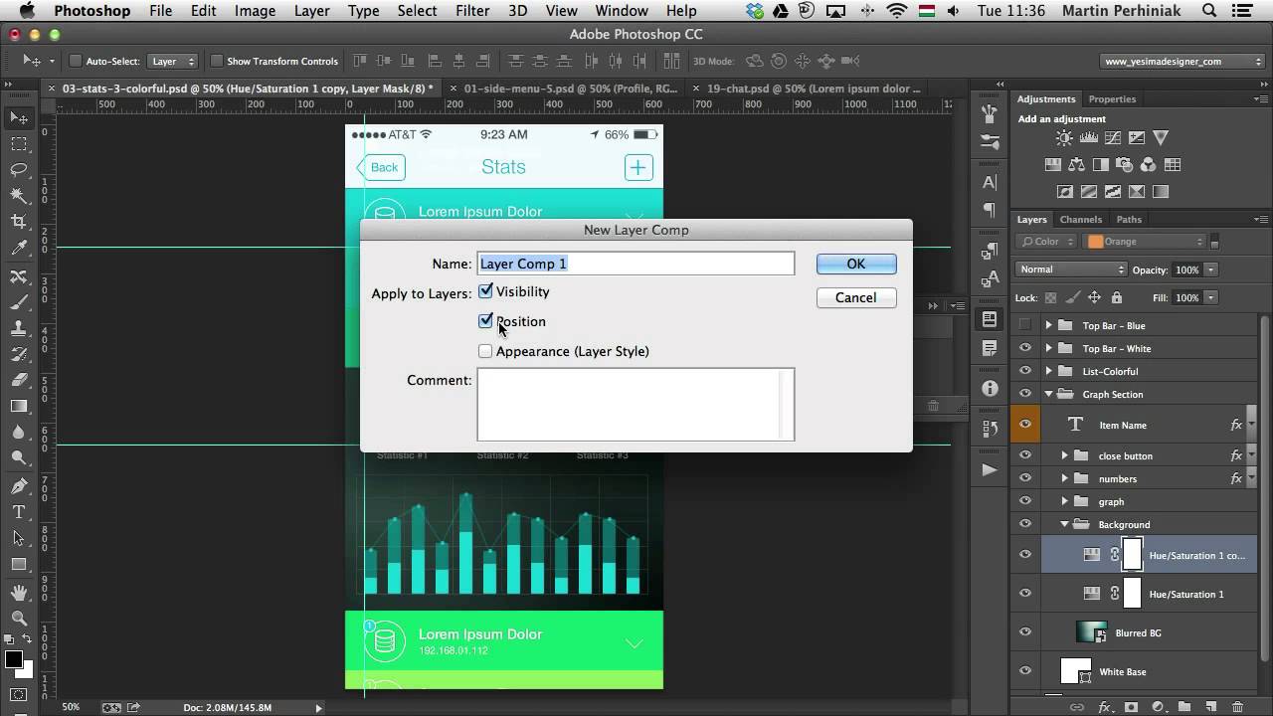Select the Eraser tool
The height and width of the screenshot is (716, 1273).
tap(19, 380)
